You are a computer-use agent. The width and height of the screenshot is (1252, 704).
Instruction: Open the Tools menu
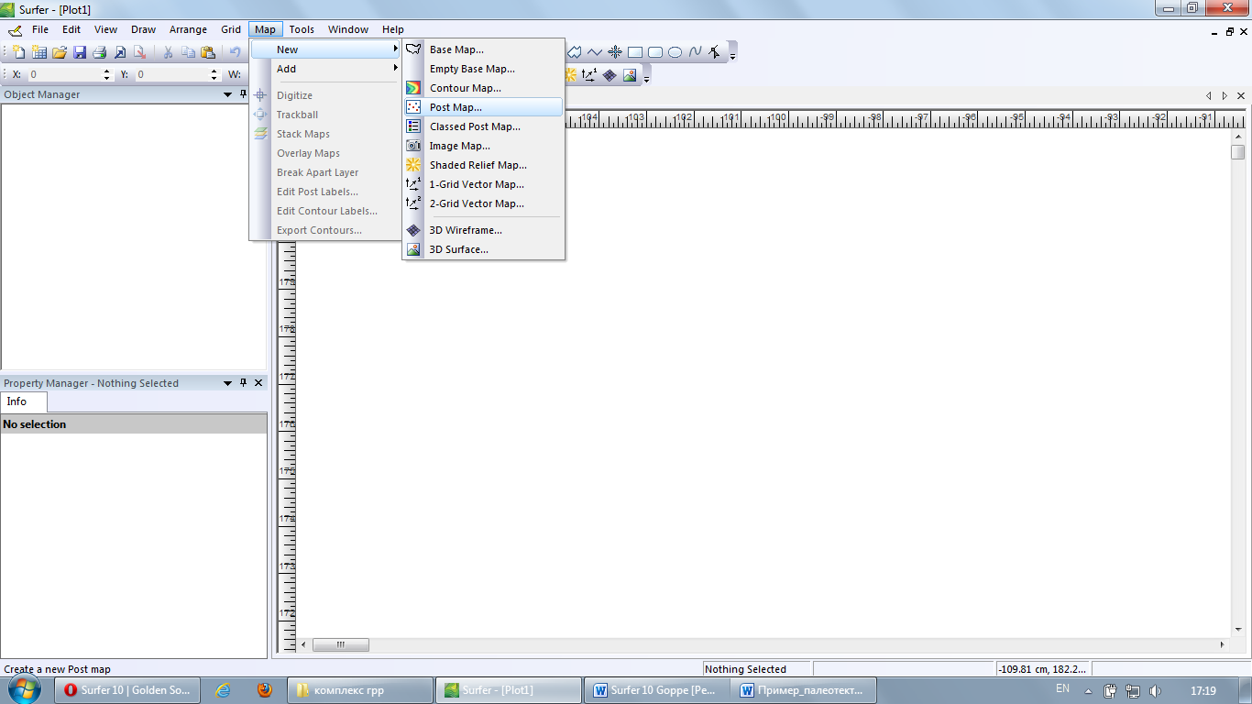pyautogui.click(x=302, y=29)
